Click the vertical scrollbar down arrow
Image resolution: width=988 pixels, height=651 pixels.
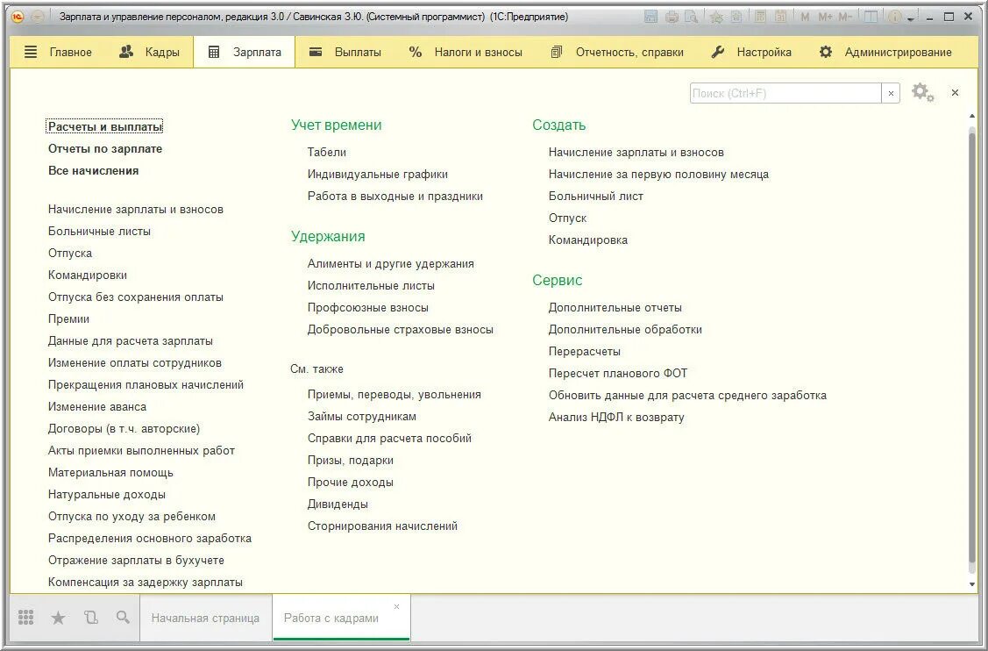pos(972,584)
